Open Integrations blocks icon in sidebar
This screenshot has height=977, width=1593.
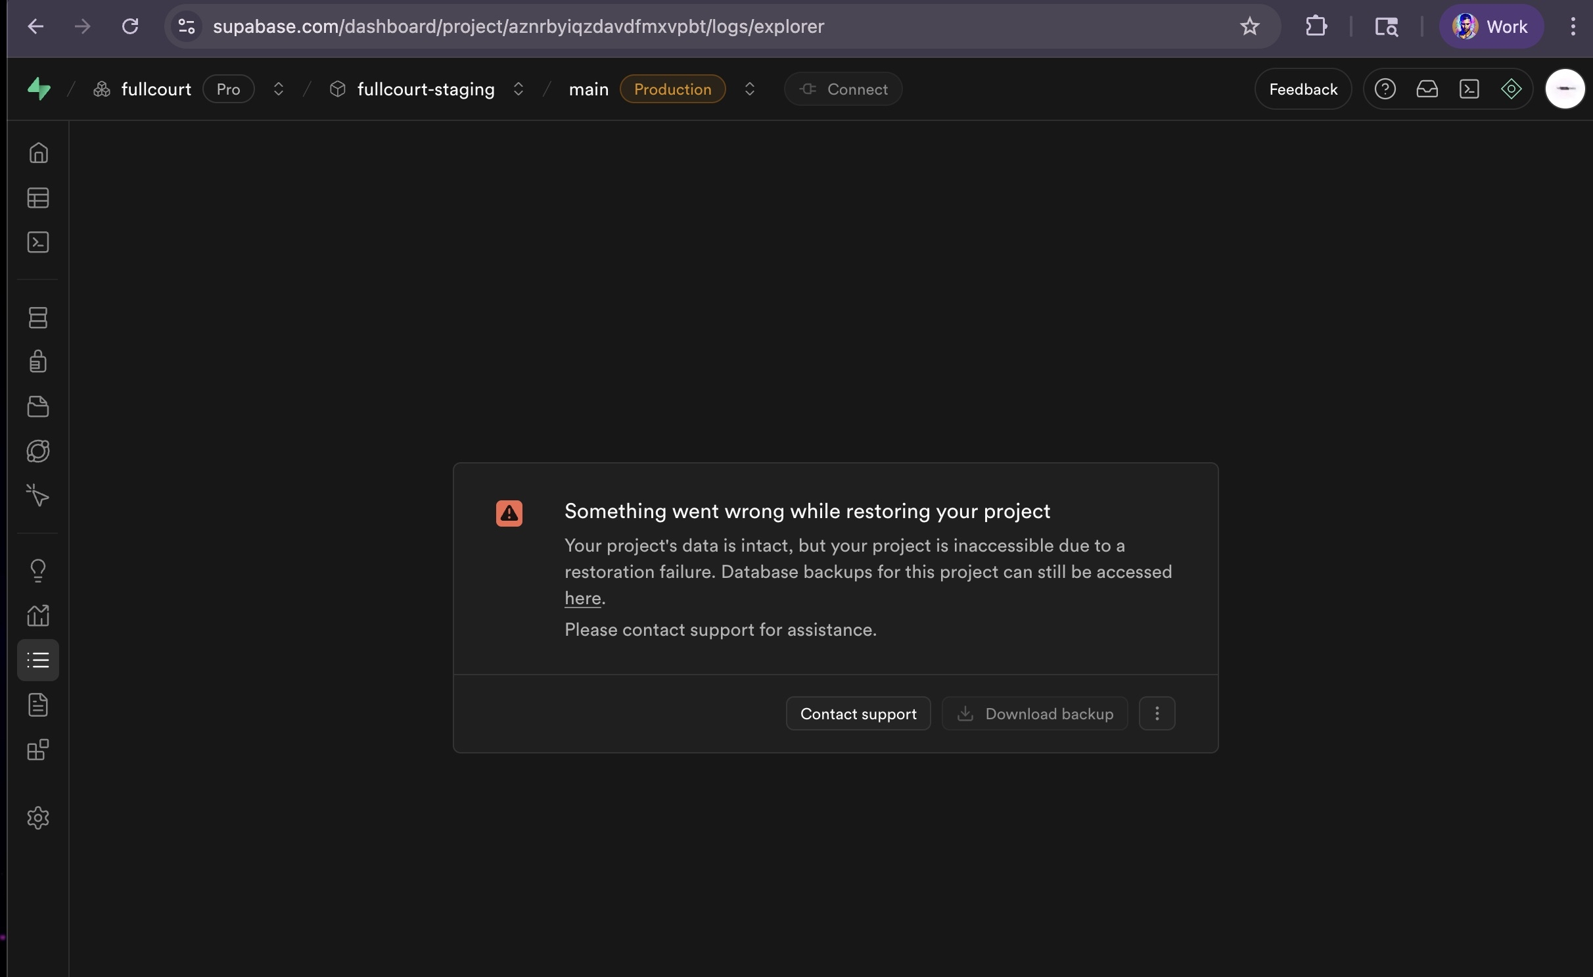tap(38, 750)
